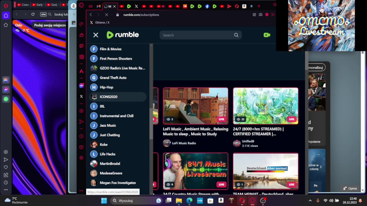Viewport: 367px width, 206px height.
Task: Close the Rumble side menu with X
Action: pos(96,35)
